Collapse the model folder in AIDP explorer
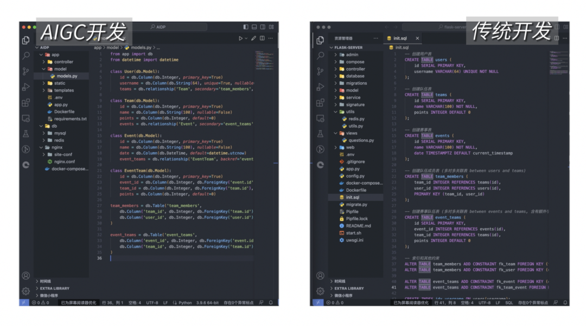The image size is (586, 326). click(44, 69)
